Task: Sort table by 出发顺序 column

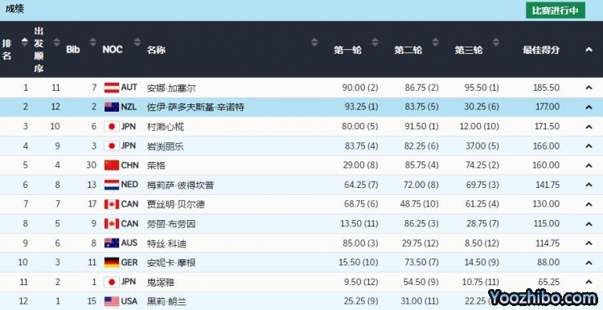Action: (56, 42)
